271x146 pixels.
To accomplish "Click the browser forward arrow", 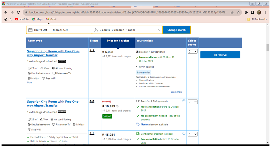I will click(12, 13).
